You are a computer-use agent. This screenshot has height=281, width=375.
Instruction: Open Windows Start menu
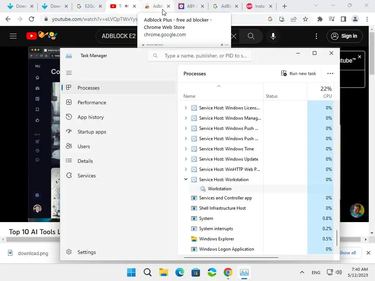tap(131, 272)
